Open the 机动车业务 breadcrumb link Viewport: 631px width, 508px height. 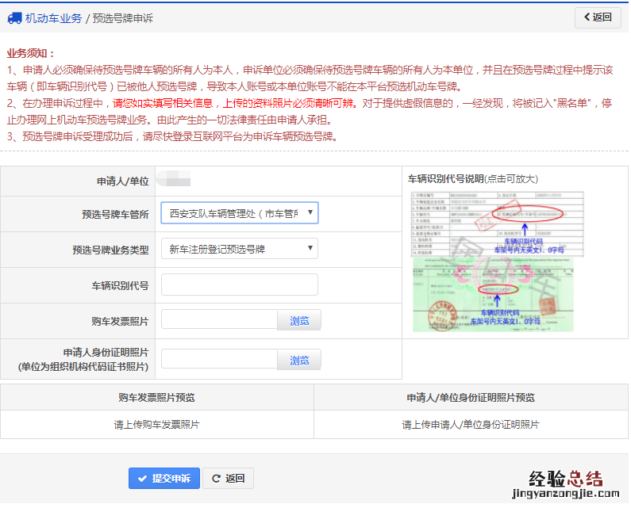(53, 17)
